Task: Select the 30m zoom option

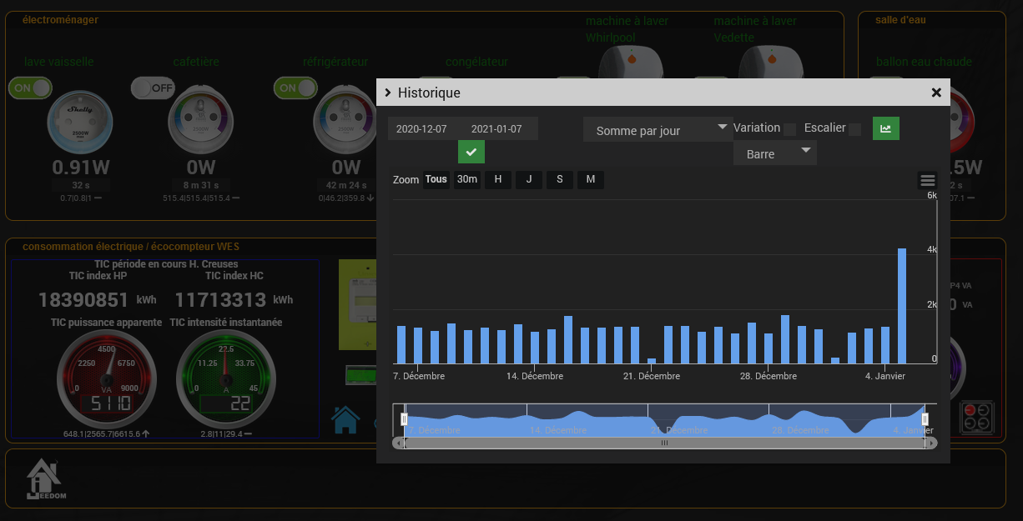Action: (466, 179)
